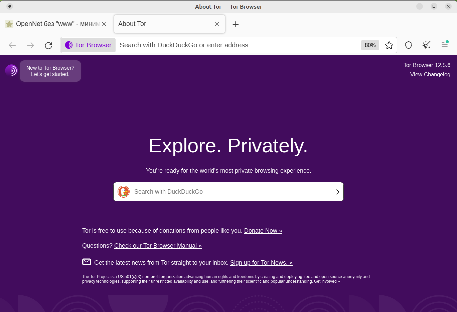Close the OpenNet tab
Viewport: 457px width, 312px height.
coord(104,24)
